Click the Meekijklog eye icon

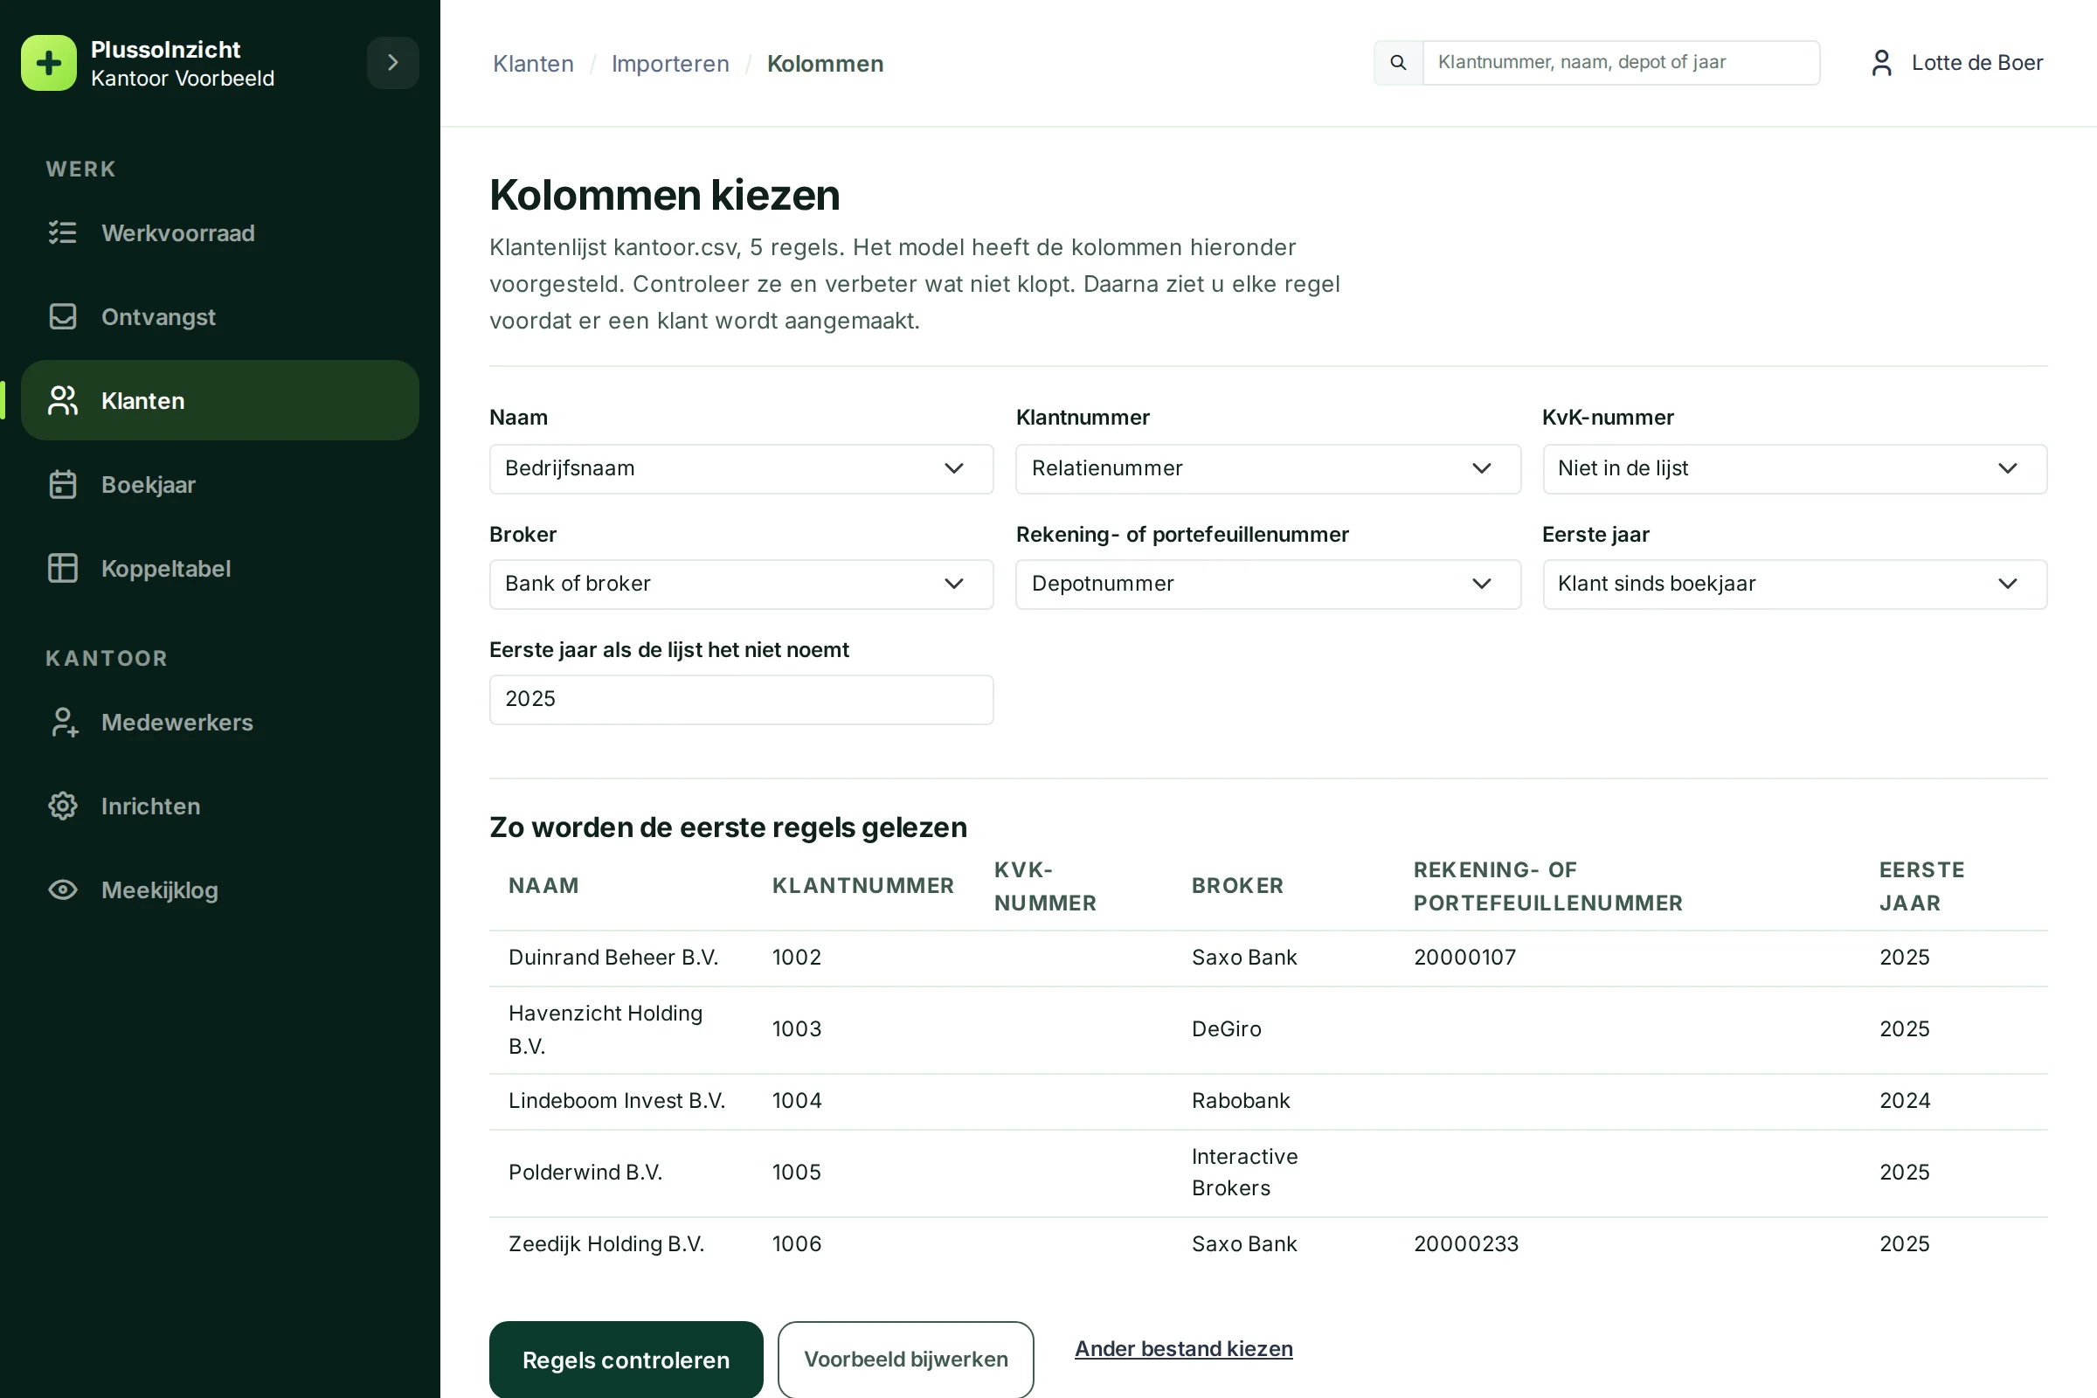[62, 889]
